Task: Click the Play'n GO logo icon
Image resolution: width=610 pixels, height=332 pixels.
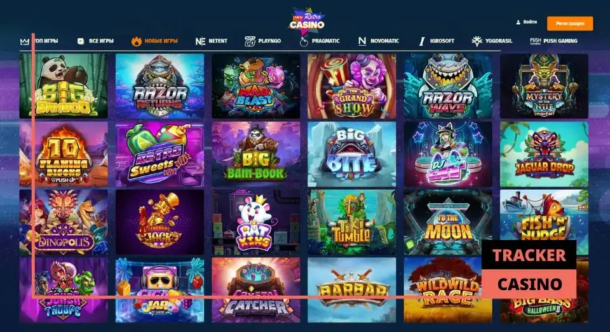Action: pos(250,41)
